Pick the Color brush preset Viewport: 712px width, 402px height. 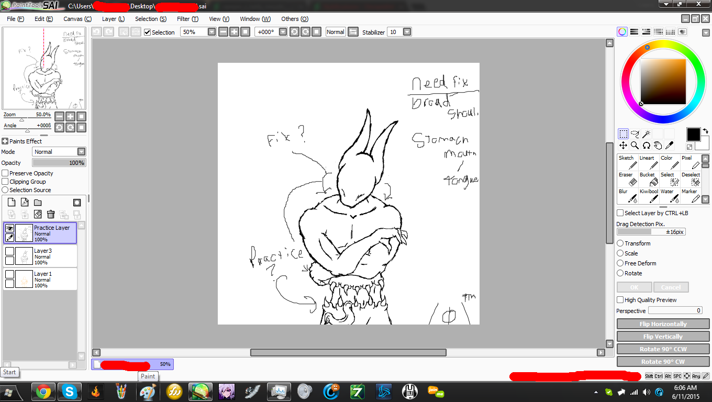point(670,162)
